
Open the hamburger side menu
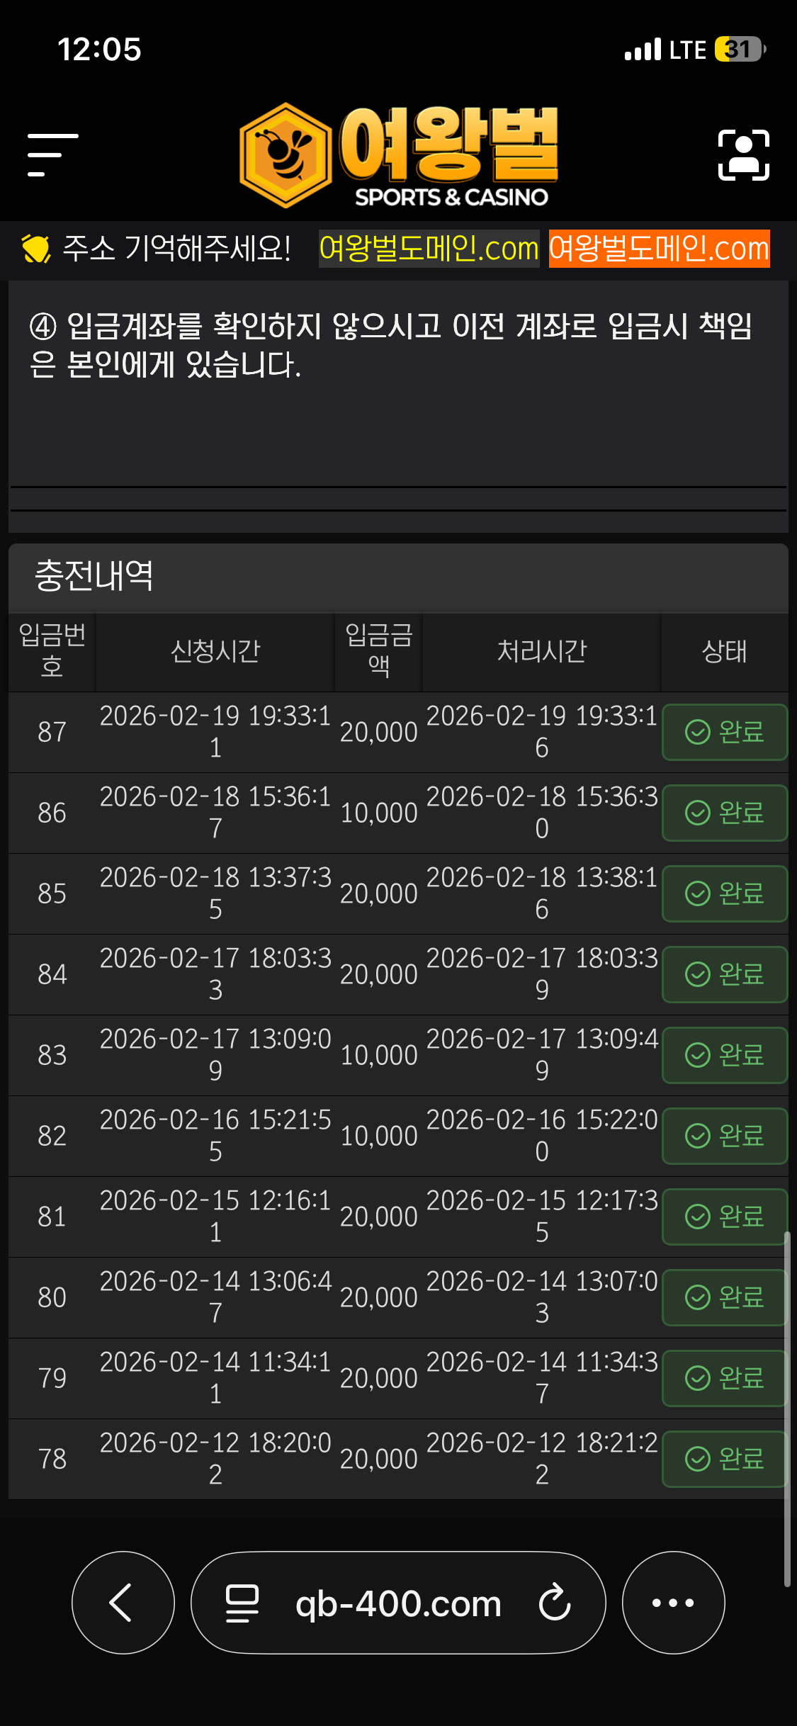[52, 154]
